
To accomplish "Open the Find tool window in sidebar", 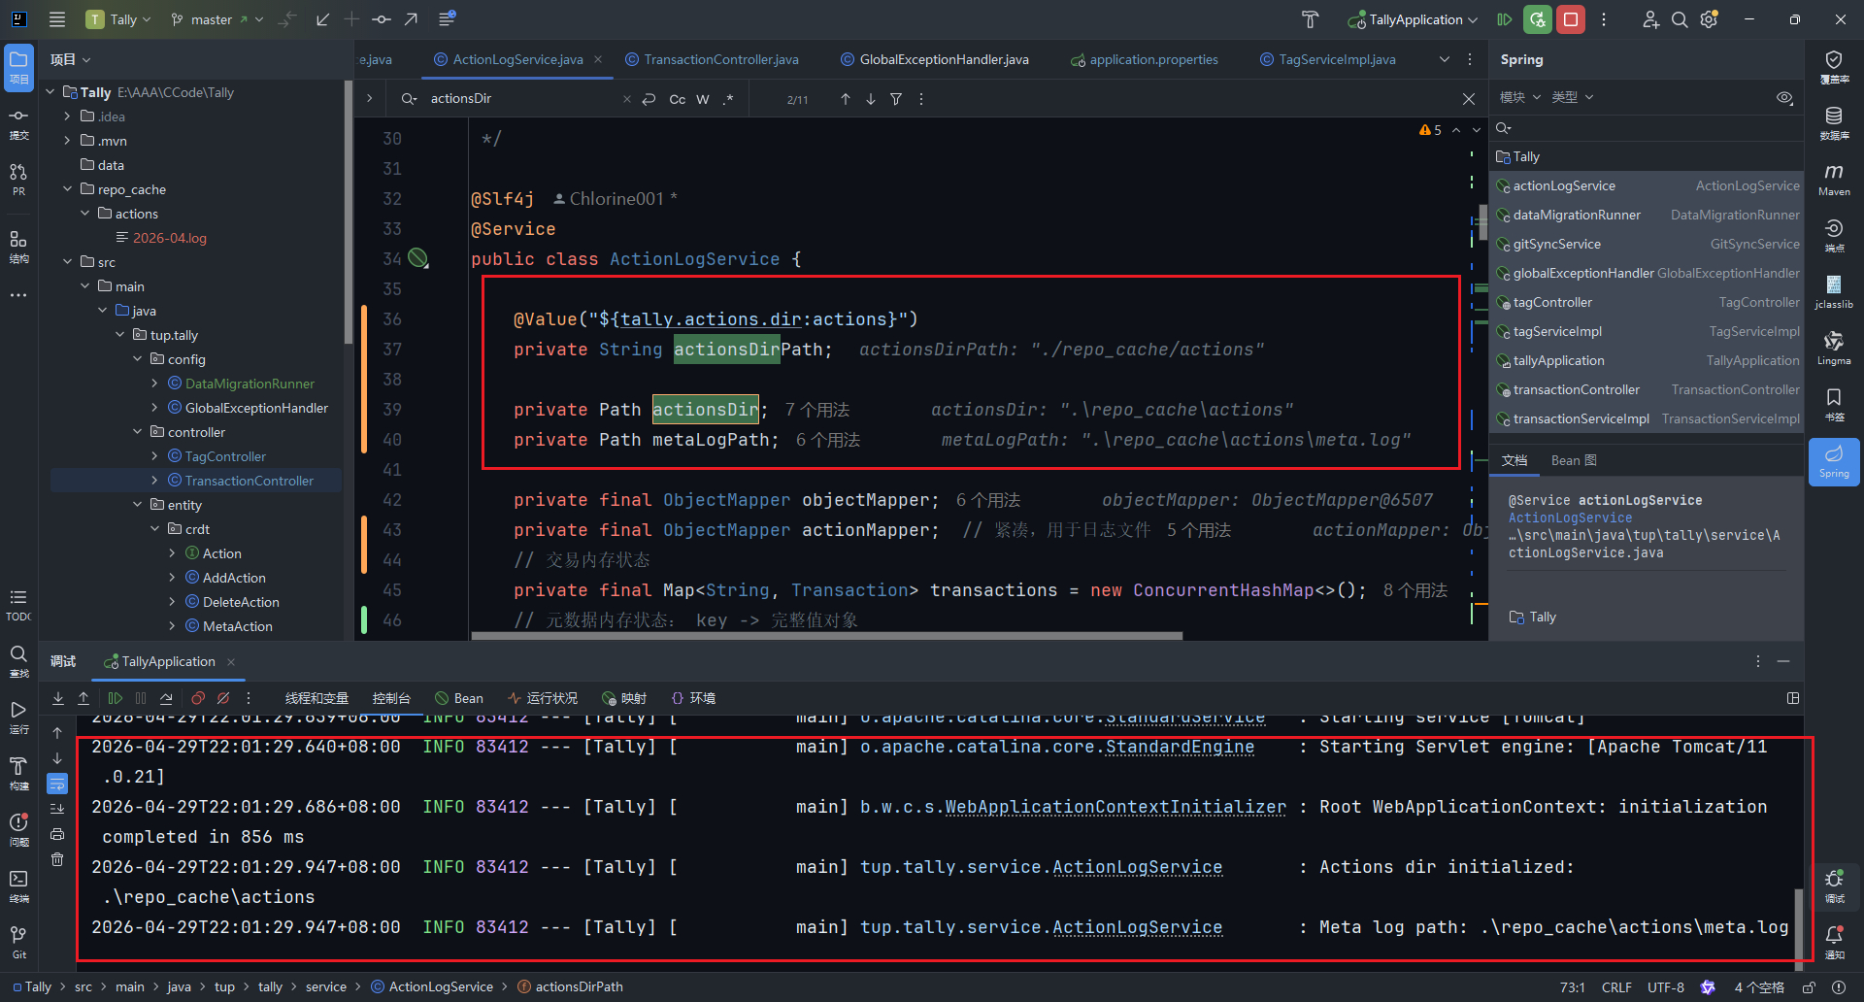I will tap(18, 660).
